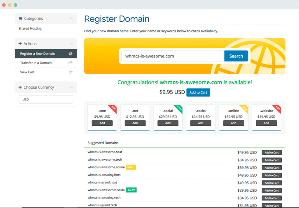Click the HOT ribbon on .com card
The height and width of the screenshot is (208, 299).
(113, 108)
